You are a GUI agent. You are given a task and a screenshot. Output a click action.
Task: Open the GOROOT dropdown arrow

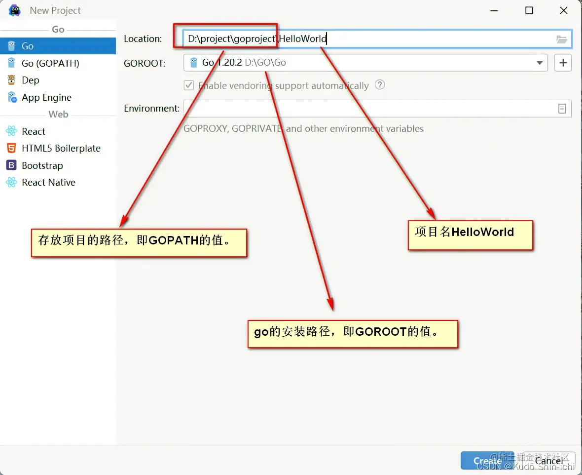tap(540, 63)
